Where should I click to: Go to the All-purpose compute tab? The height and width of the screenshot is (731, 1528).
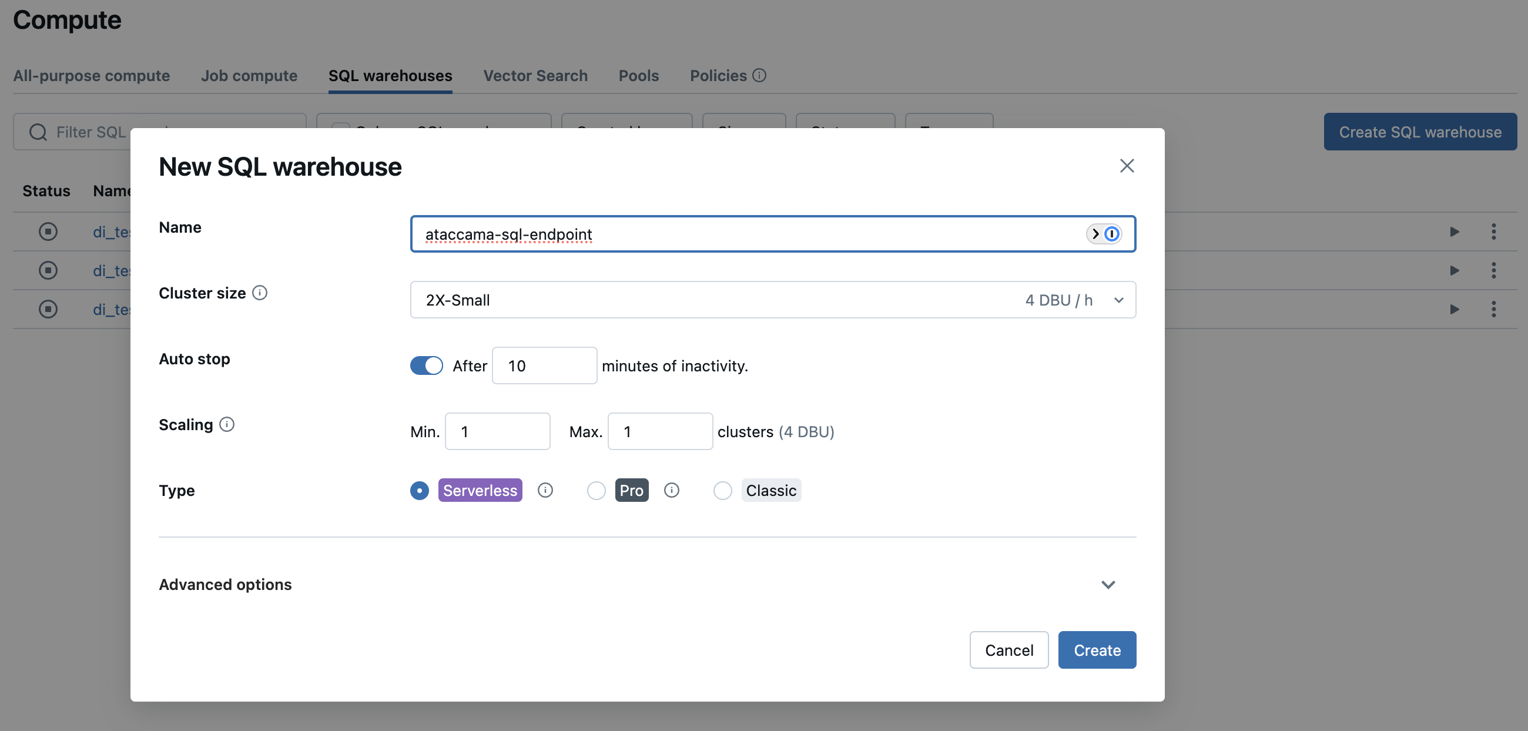click(91, 75)
